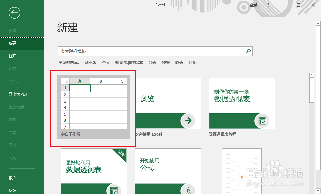Viewport: 321px width, 194px height.
Task: Click the 图表 suggested search link
Action: (x=179, y=63)
